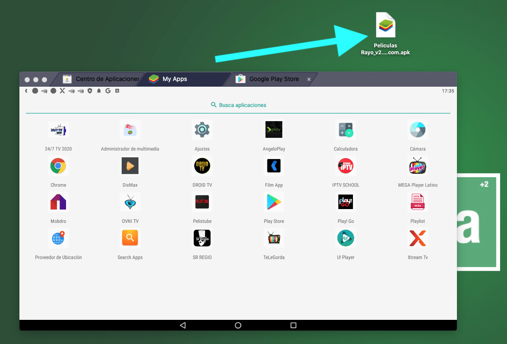The height and width of the screenshot is (344, 507).
Task: Launch OVNI TV app
Action: (x=130, y=202)
